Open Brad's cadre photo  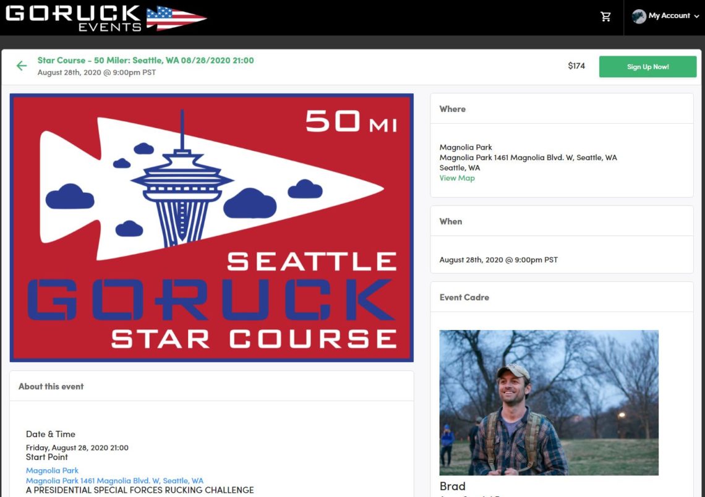click(x=549, y=402)
